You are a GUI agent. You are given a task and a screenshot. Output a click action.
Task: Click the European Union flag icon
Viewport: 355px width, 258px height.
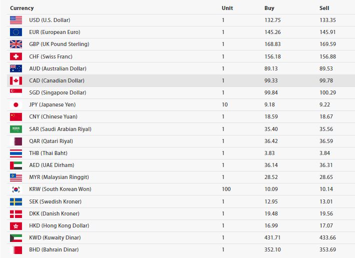pos(16,32)
